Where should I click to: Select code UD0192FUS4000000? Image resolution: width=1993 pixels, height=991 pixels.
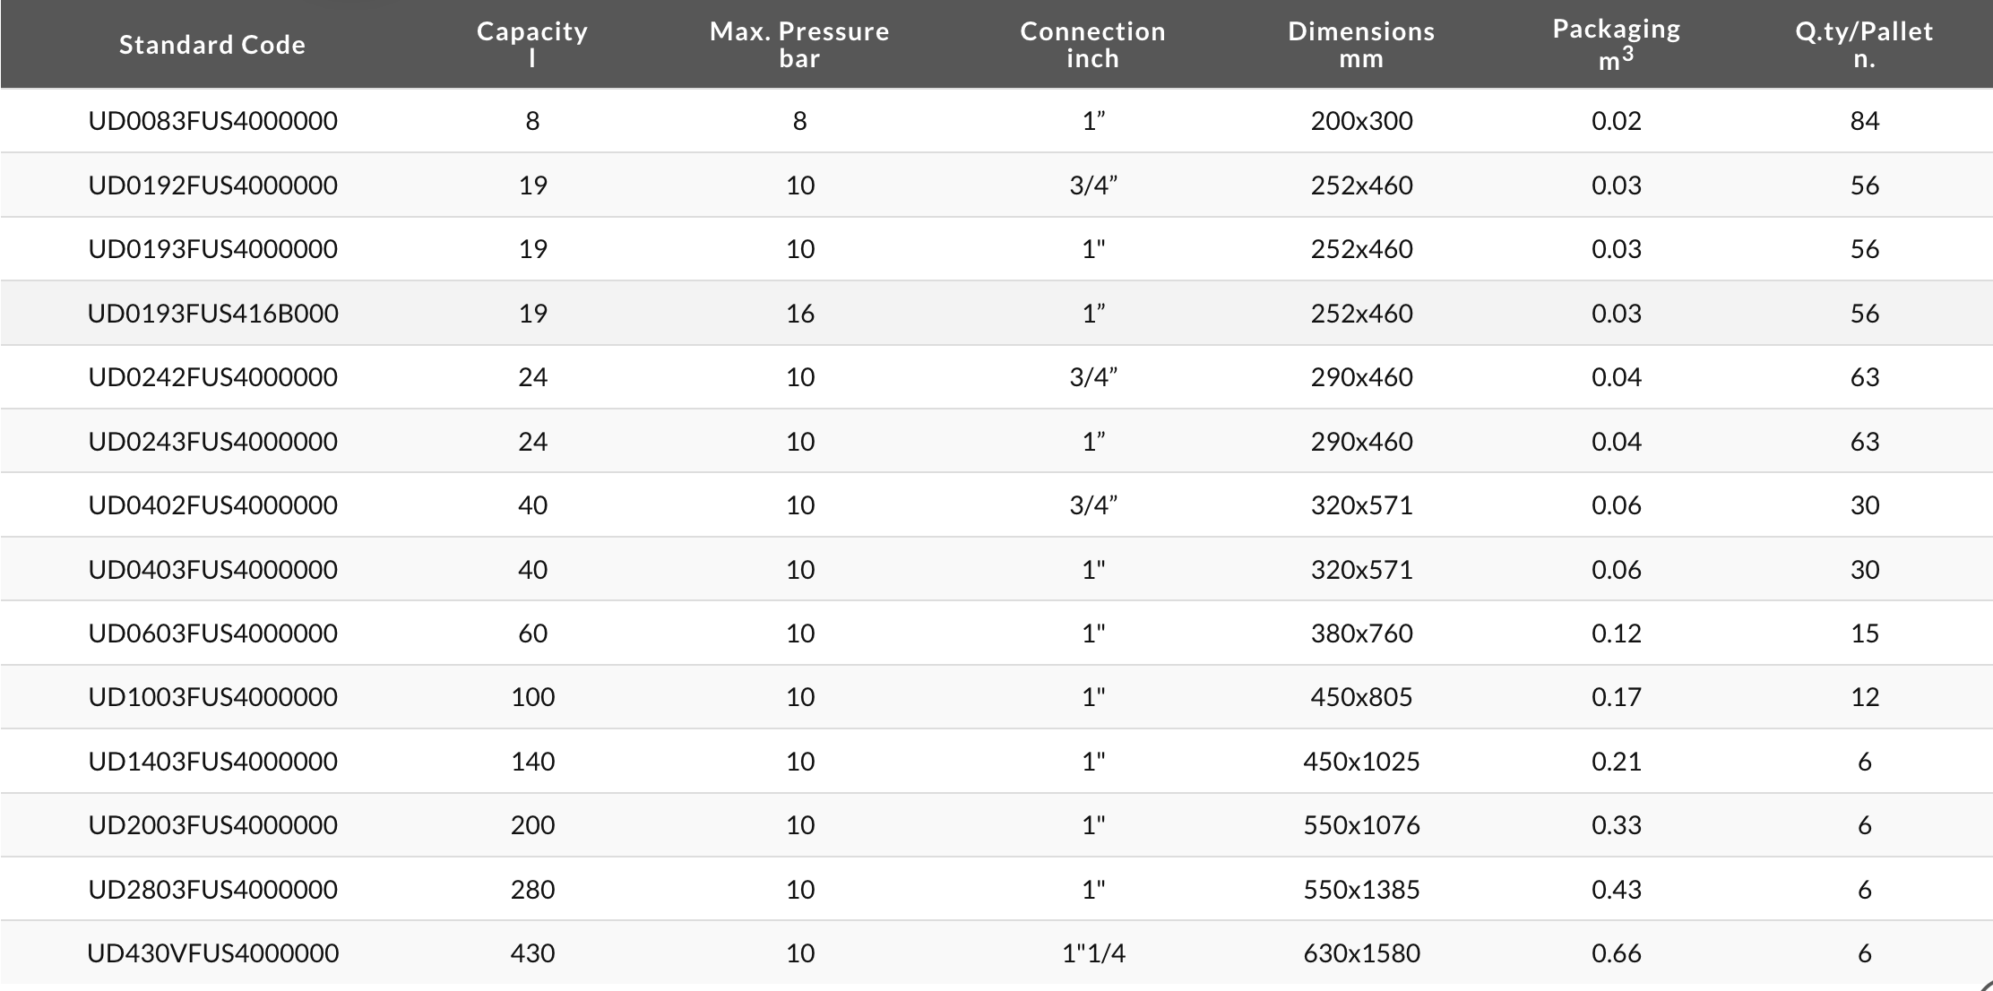pyautogui.click(x=212, y=185)
